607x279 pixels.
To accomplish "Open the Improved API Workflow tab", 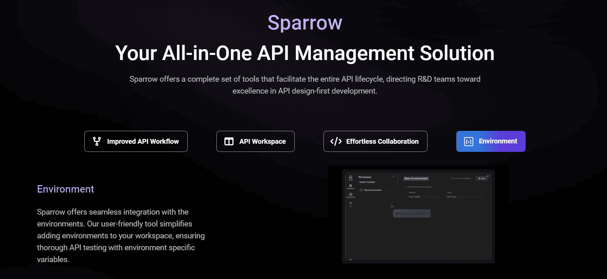I will [136, 141].
